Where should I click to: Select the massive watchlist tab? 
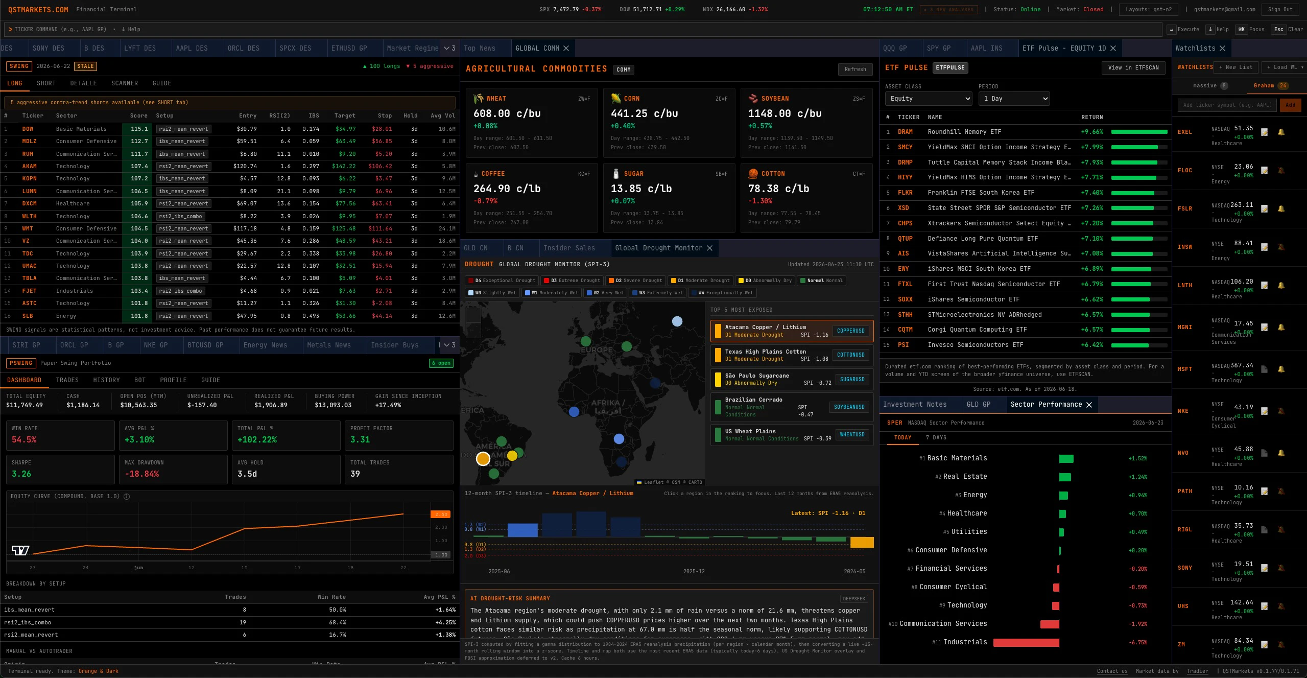coord(1210,86)
